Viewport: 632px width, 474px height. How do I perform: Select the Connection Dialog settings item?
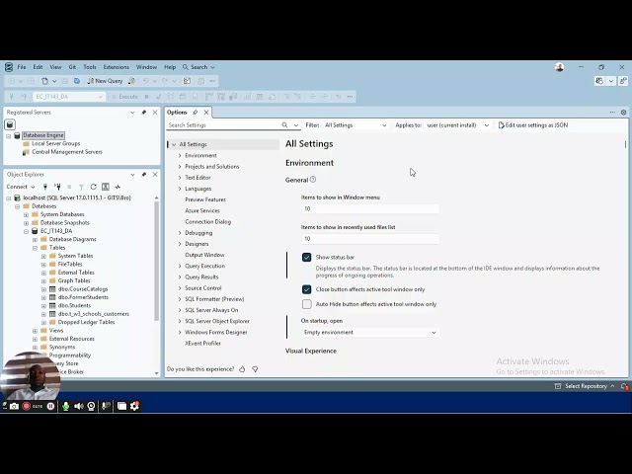coord(208,221)
